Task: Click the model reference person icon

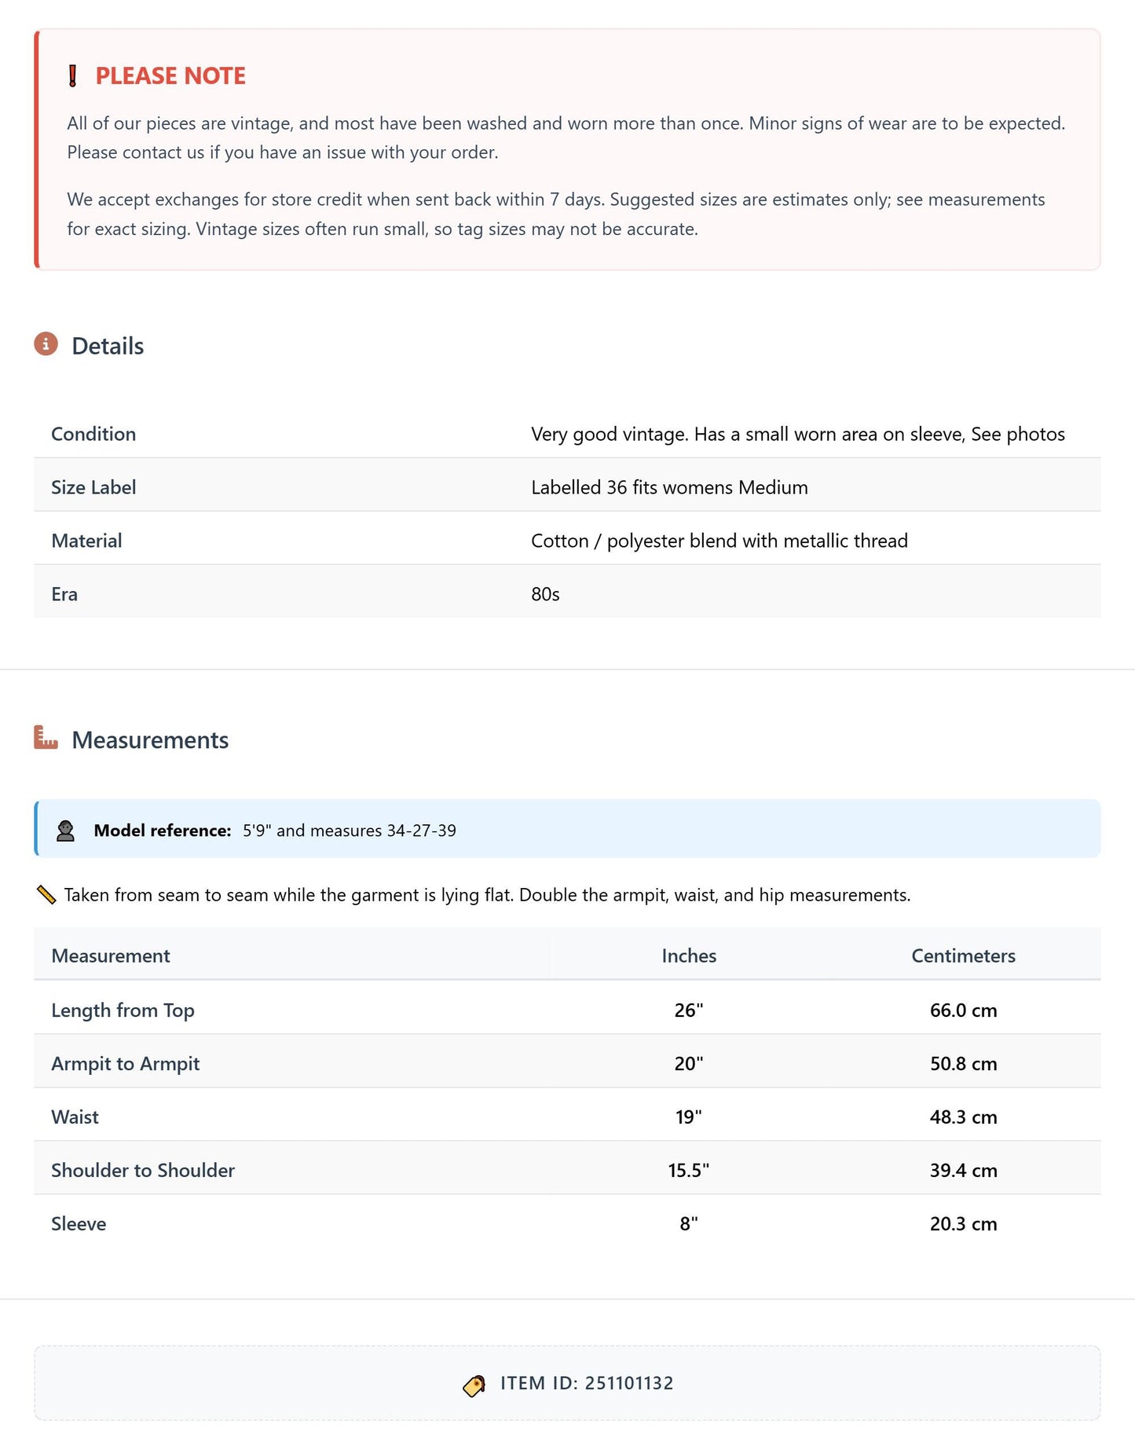Action: [66, 831]
